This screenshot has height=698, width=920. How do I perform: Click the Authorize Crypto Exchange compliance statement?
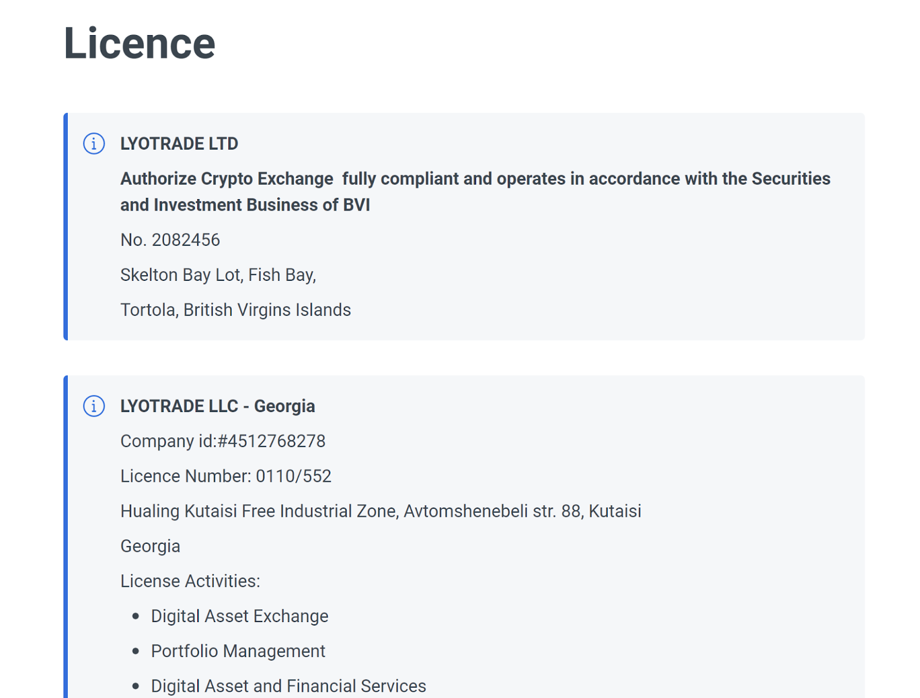pyautogui.click(x=475, y=191)
